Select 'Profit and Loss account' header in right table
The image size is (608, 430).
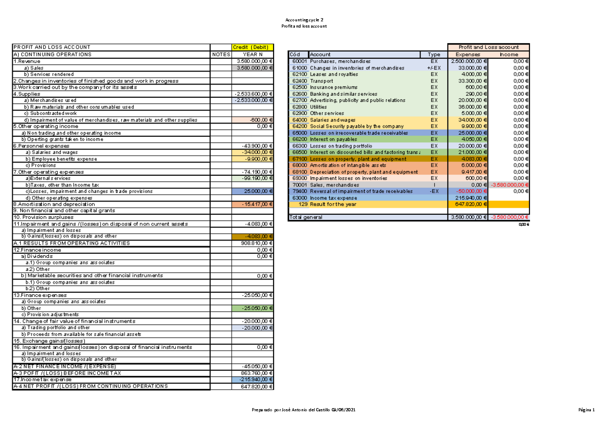488,47
